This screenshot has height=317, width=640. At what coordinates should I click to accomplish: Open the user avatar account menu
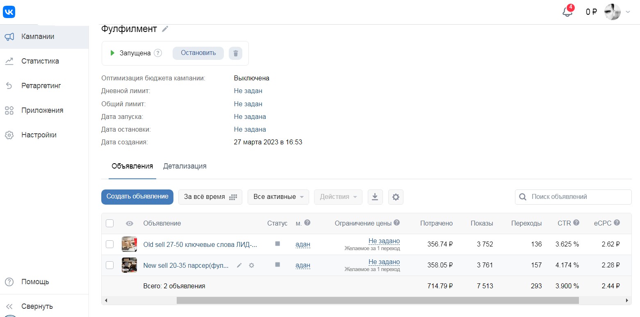point(613,12)
